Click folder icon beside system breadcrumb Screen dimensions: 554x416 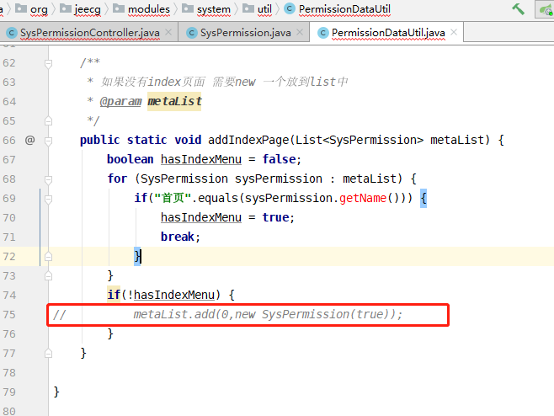(x=188, y=8)
